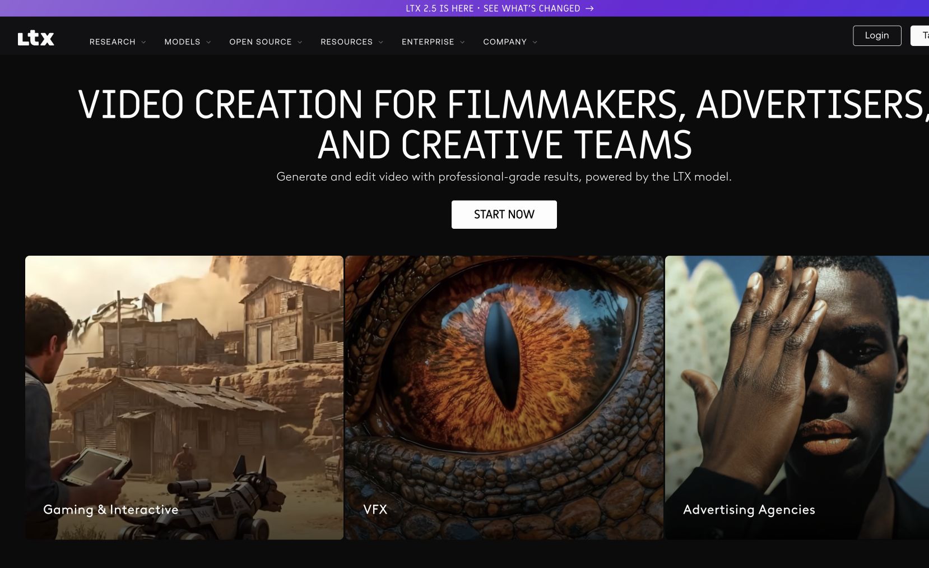Screen dimensions: 929x568
Task: Click the LTX logo
Action: point(36,39)
